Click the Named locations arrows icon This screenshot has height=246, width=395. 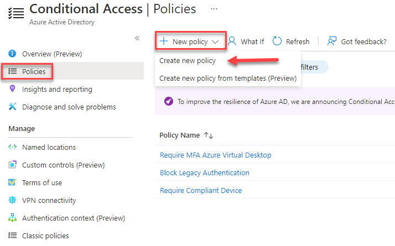click(x=12, y=147)
